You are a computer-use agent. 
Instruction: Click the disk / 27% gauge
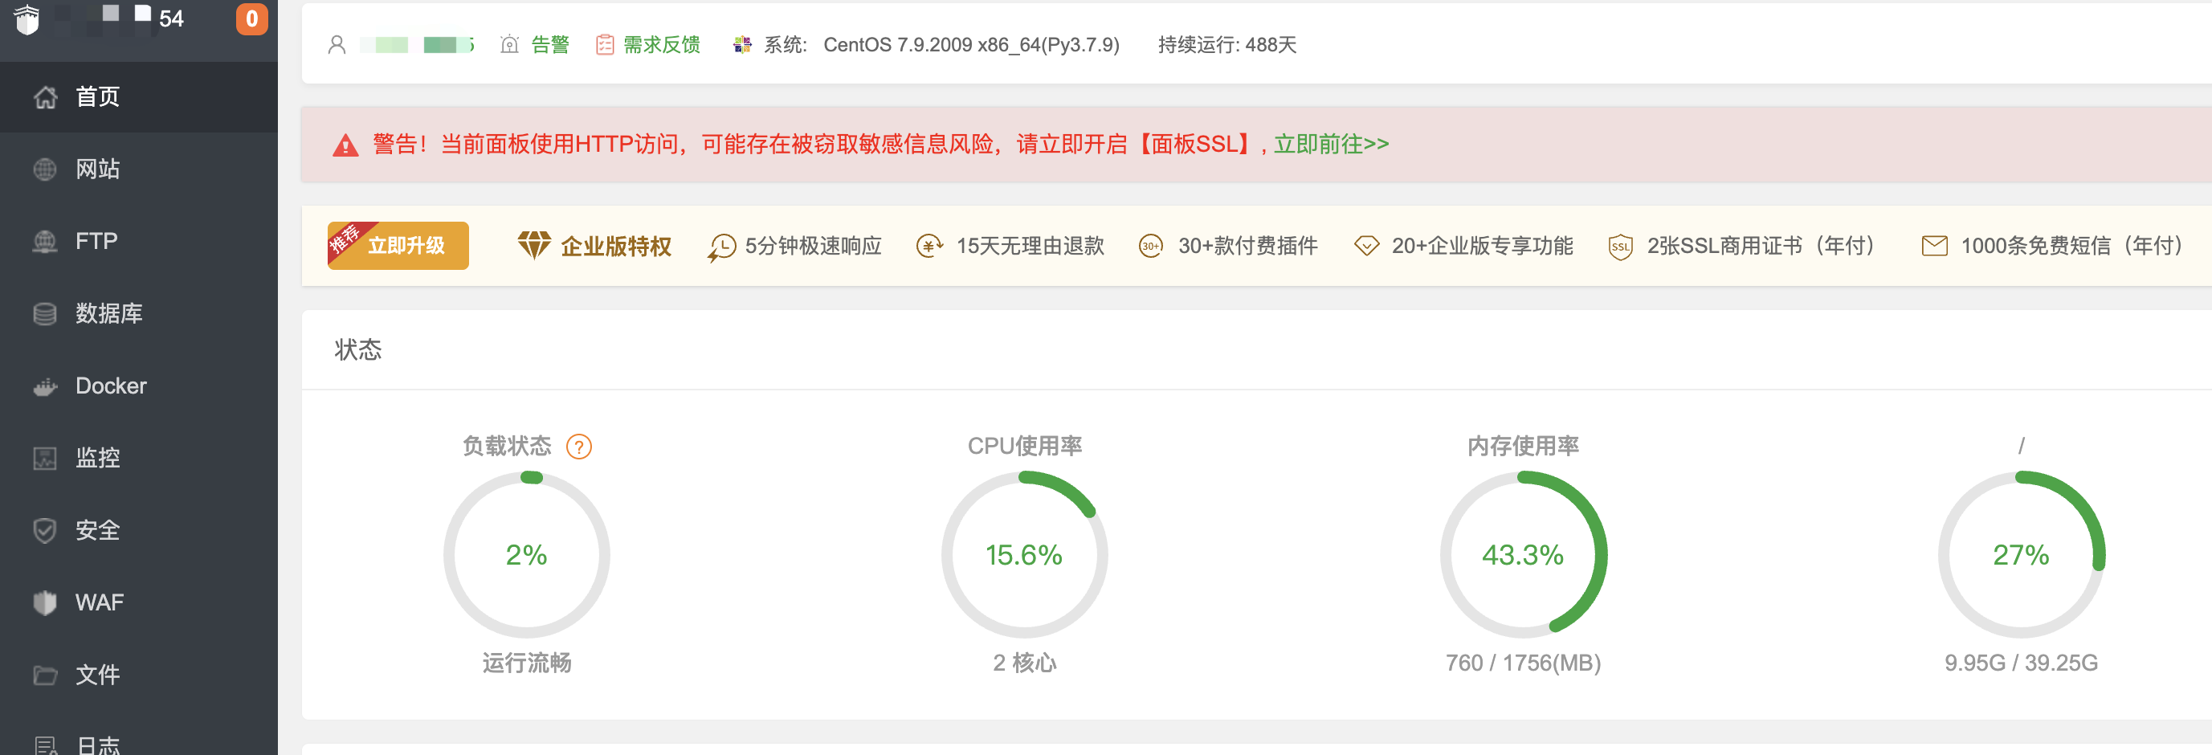[2022, 555]
